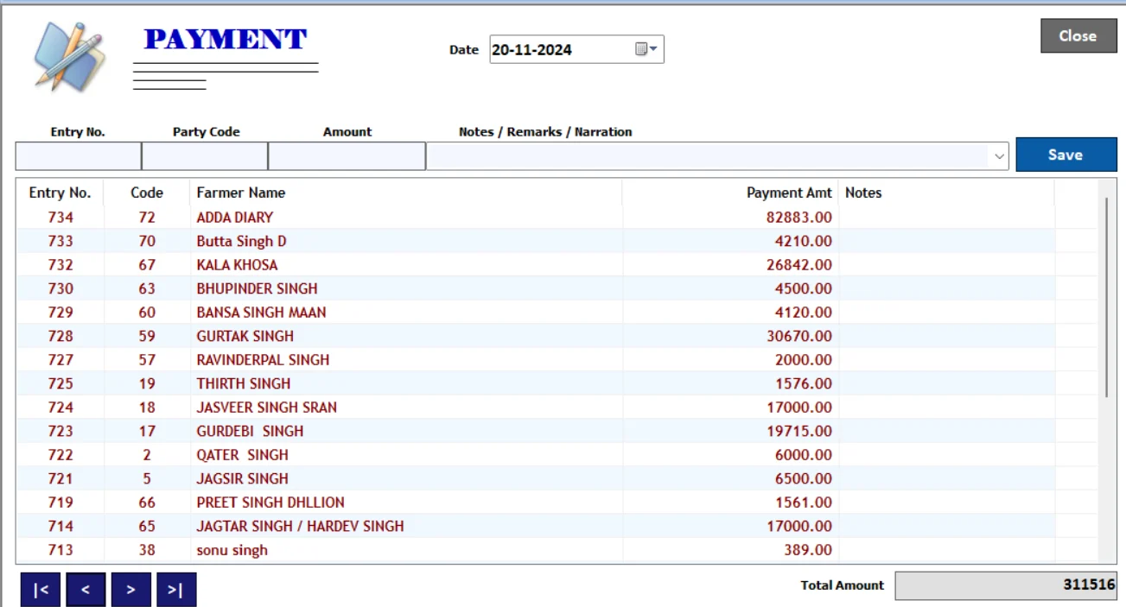Click entry number 725

pyautogui.click(x=60, y=383)
